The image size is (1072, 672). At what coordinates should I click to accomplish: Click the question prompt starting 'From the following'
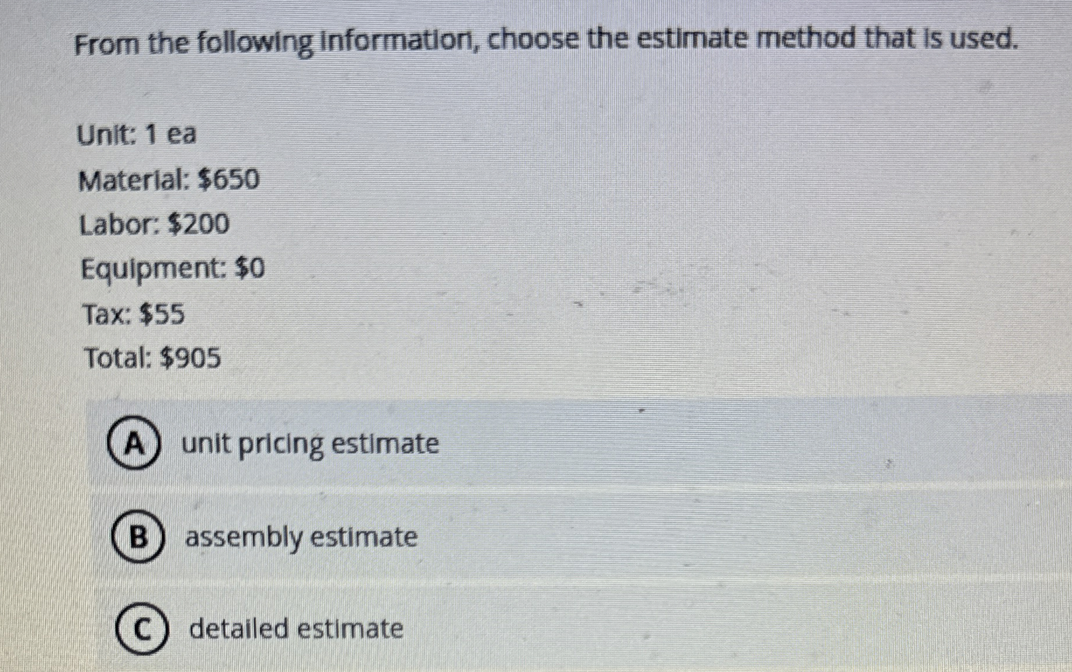(546, 42)
